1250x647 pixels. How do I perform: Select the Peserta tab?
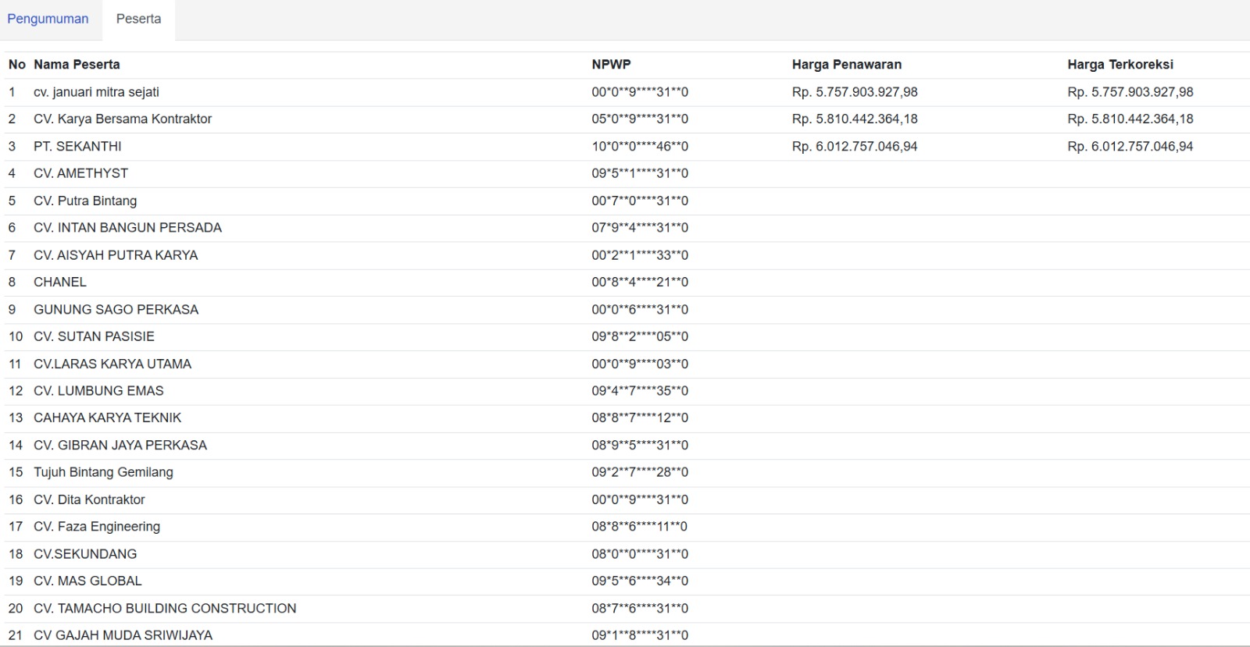pos(138,19)
